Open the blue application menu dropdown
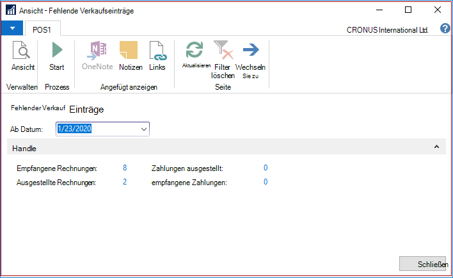Screen dimensions: 453x278 [12, 28]
